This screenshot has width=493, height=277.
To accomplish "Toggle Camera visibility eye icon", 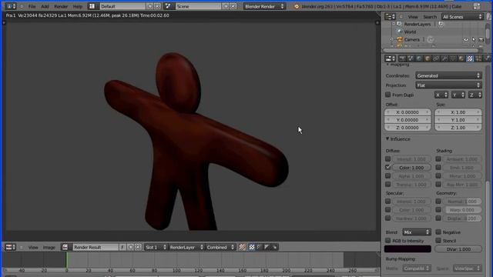I will point(465,40).
